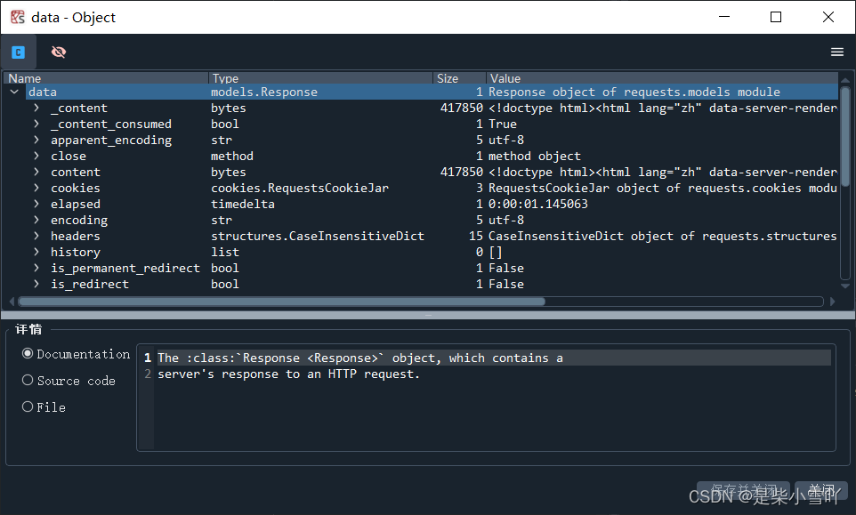The height and width of the screenshot is (515, 856).
Task: Select the Documentation radio button
Action: tap(29, 354)
